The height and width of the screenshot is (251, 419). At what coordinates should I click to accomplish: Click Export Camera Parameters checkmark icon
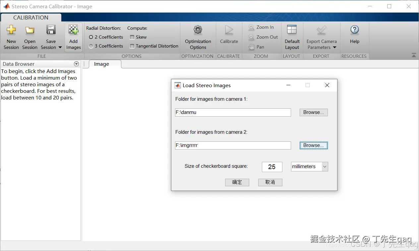[x=321, y=30]
